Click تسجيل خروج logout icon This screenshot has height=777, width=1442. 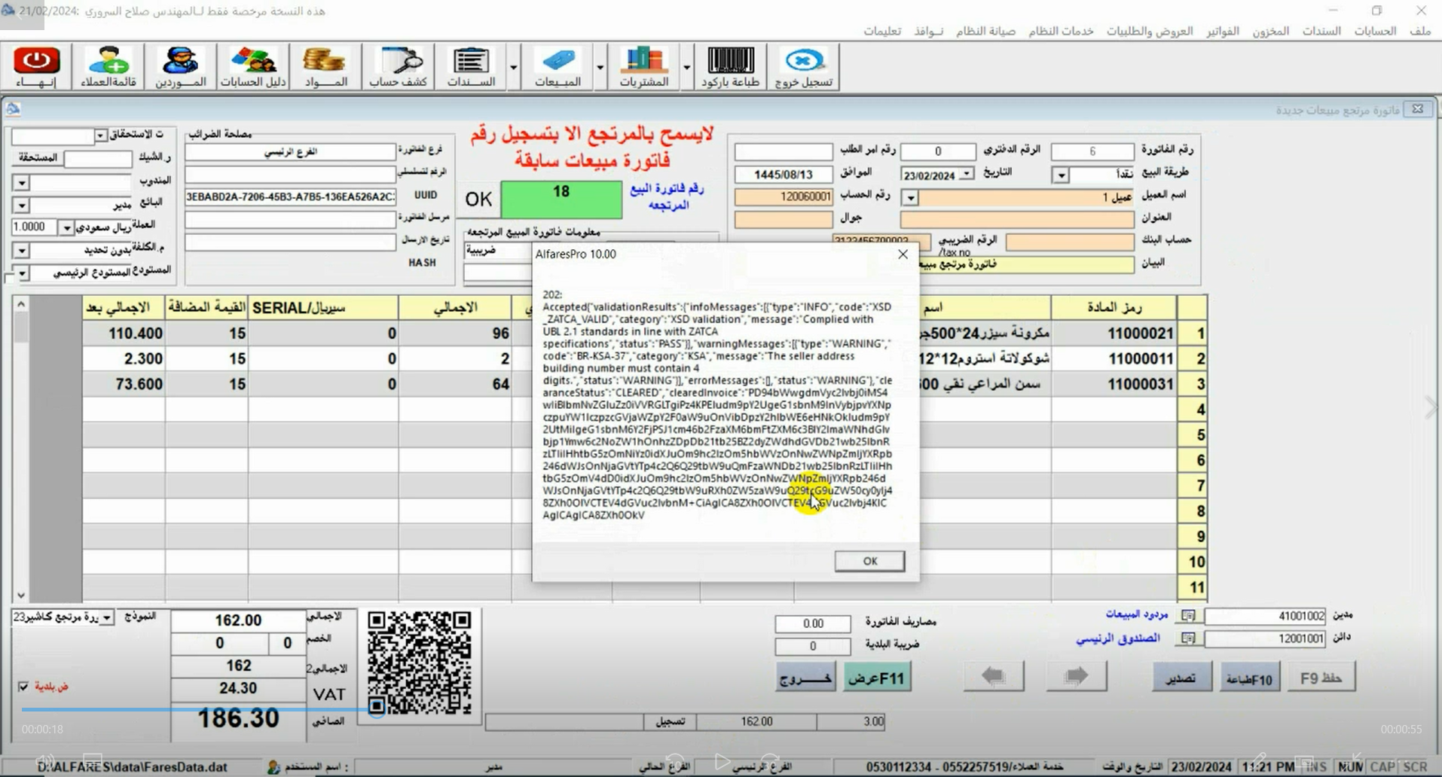click(x=804, y=67)
